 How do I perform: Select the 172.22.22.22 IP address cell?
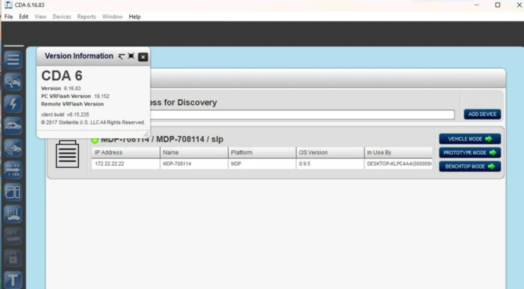click(x=126, y=164)
